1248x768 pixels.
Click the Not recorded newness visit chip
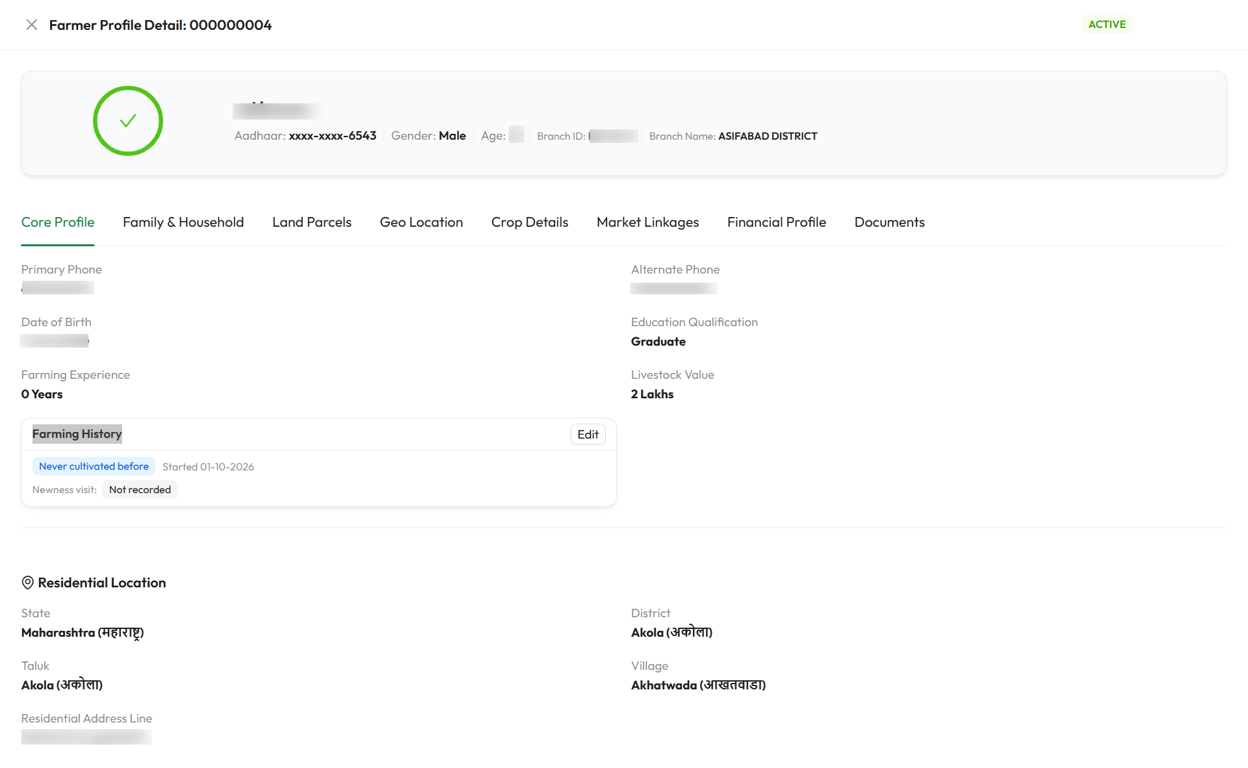[x=140, y=490]
